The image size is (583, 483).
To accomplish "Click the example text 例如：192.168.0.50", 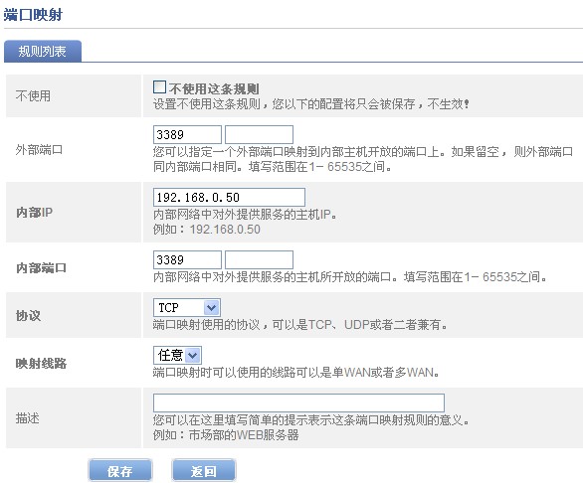I will [x=207, y=229].
